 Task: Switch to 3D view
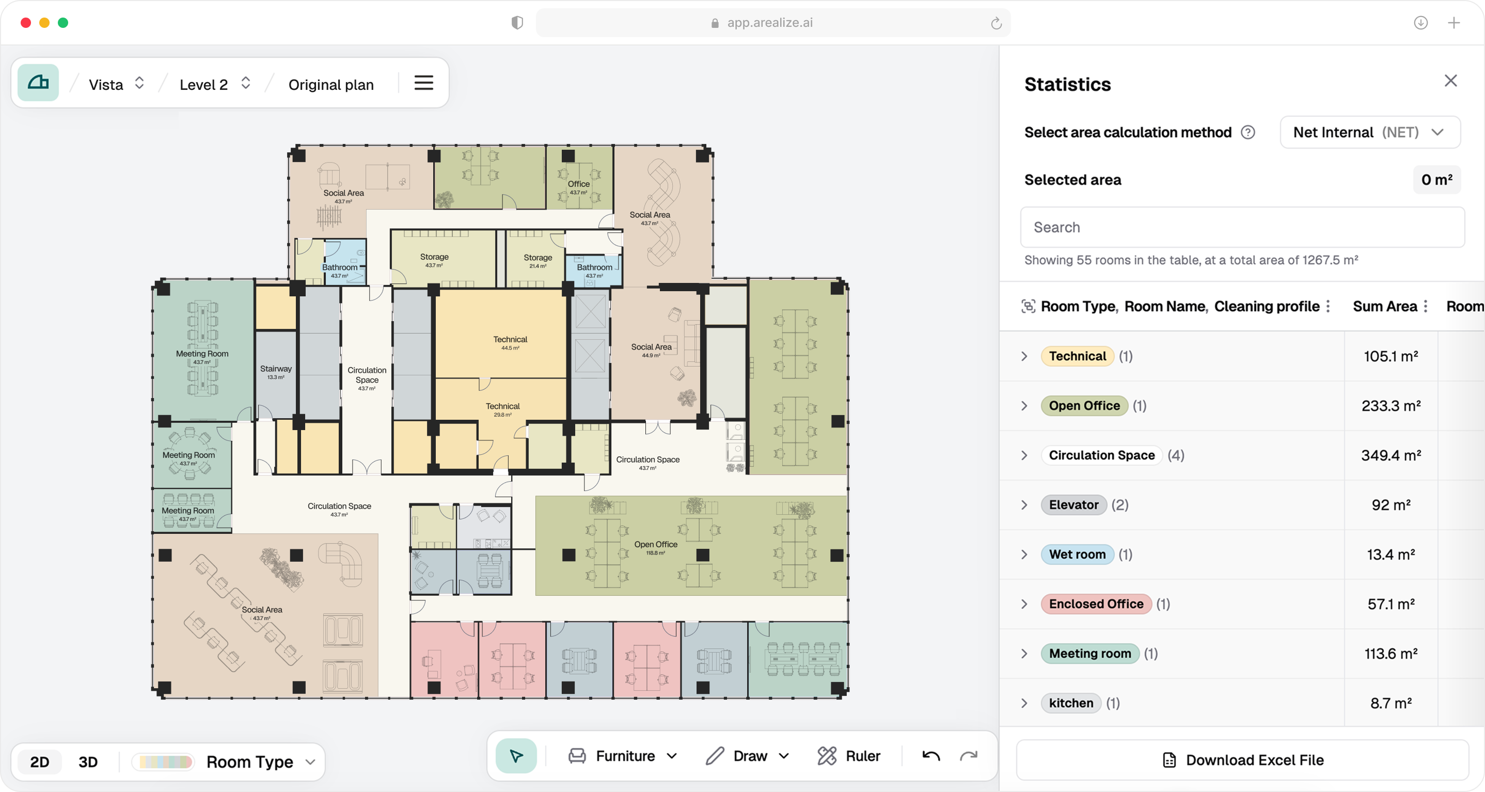coord(88,762)
